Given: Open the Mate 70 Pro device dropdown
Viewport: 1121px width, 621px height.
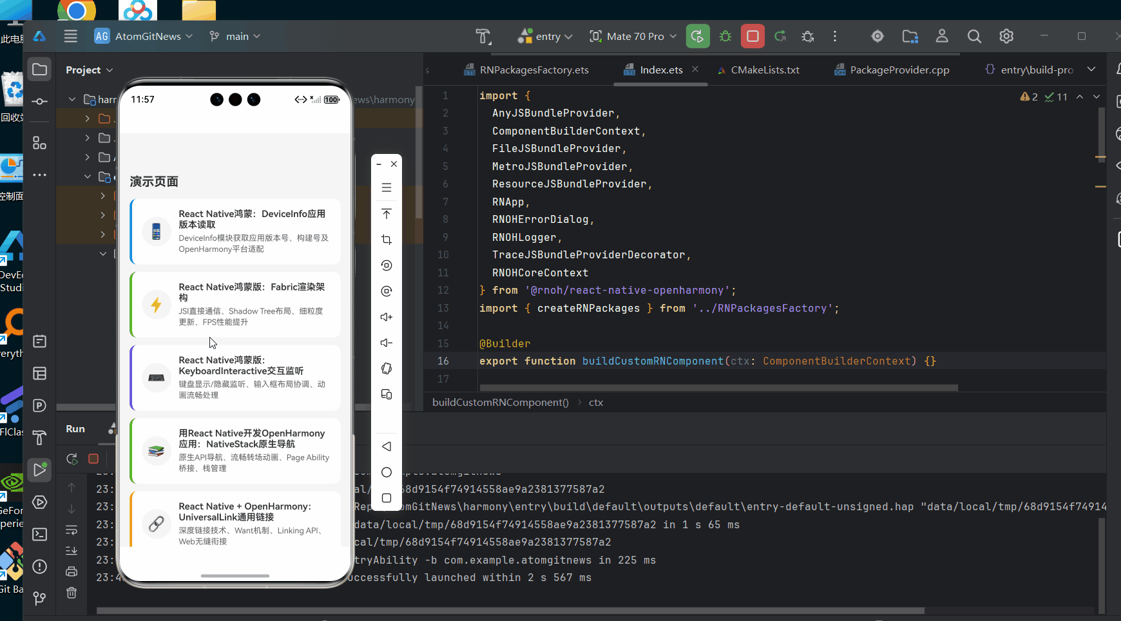Looking at the screenshot, I should 633,37.
